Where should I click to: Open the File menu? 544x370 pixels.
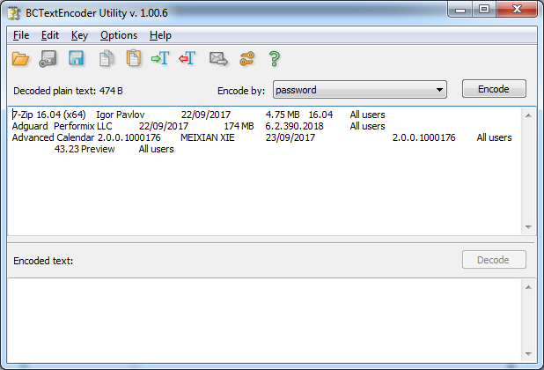21,35
